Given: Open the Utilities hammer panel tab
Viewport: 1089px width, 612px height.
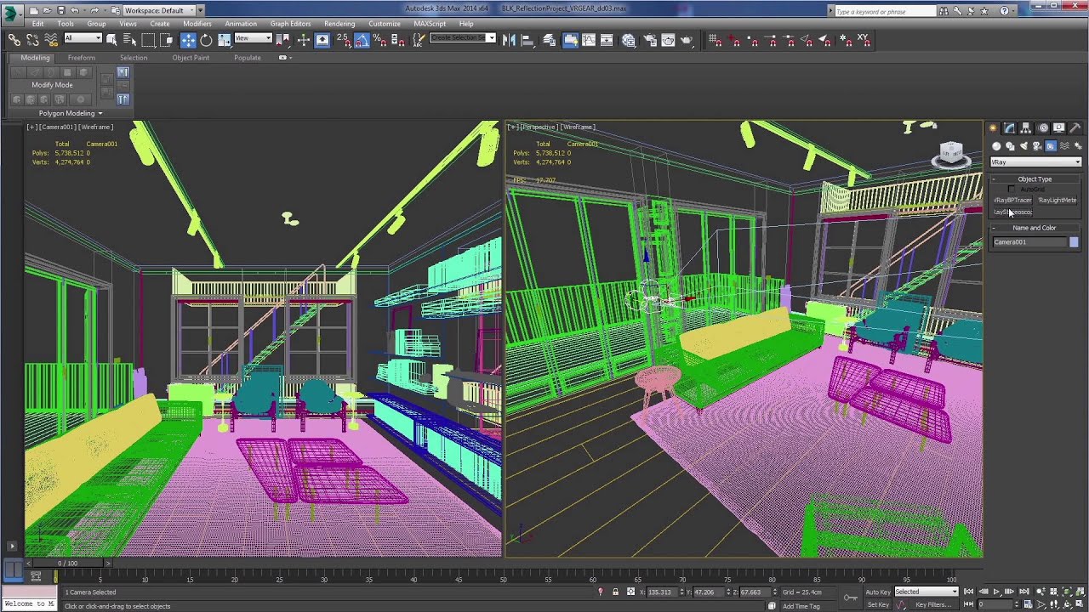Looking at the screenshot, I should (x=1075, y=128).
